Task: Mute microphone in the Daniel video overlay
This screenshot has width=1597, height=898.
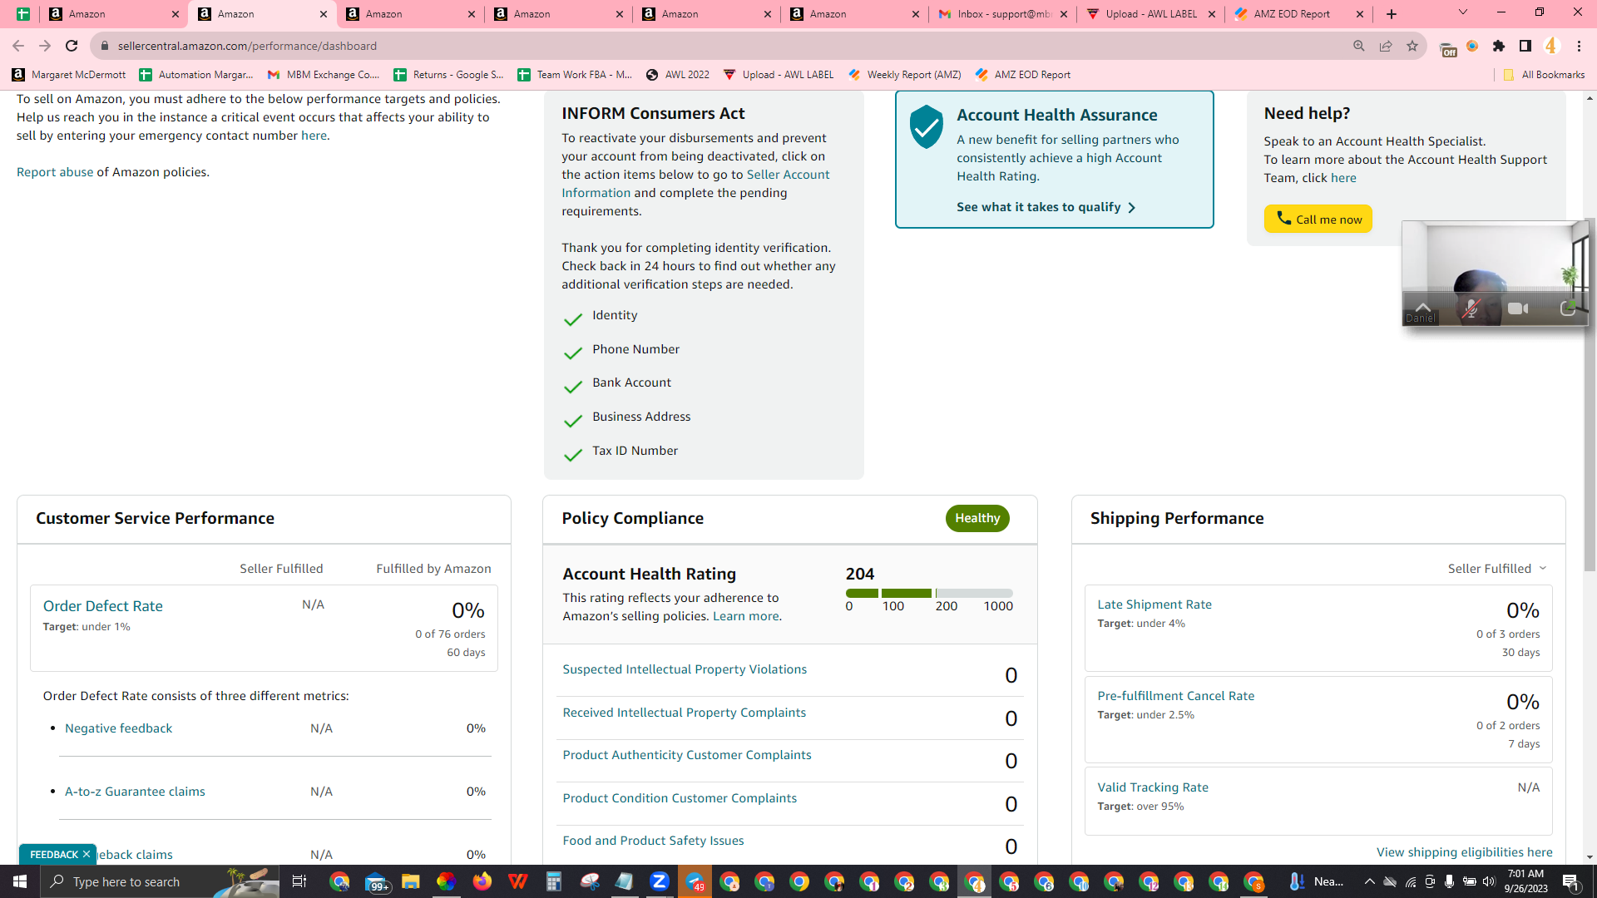Action: tap(1471, 309)
